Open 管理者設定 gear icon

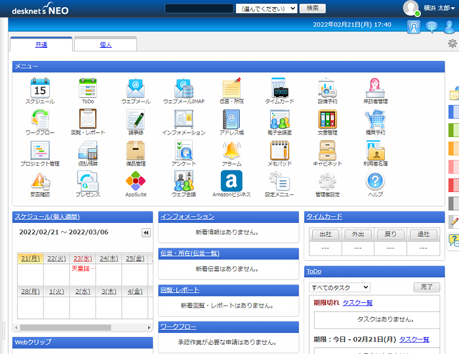(327, 181)
